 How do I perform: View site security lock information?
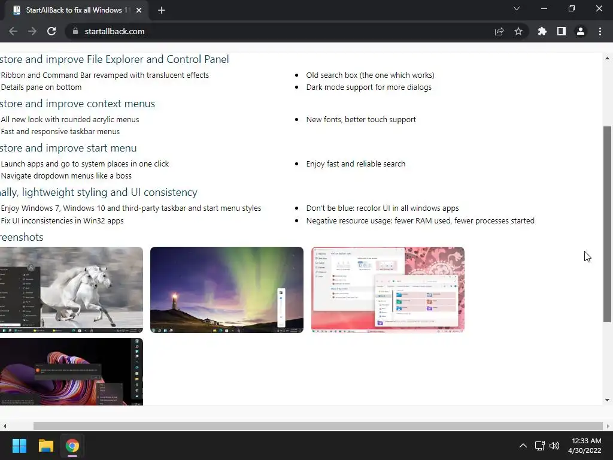coord(75,31)
